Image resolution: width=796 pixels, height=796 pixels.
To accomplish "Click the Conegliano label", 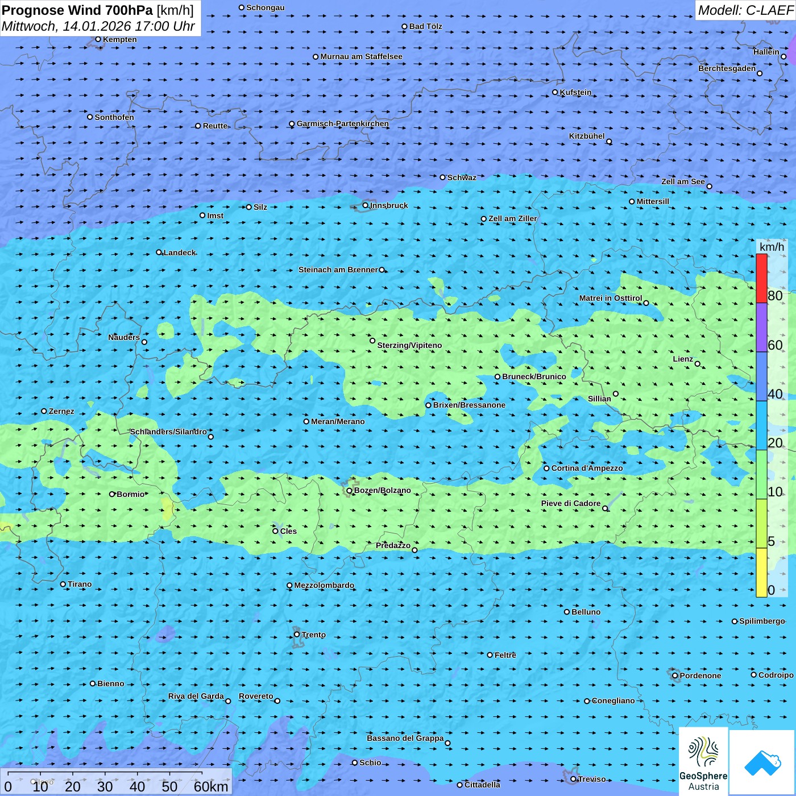I will [613, 700].
